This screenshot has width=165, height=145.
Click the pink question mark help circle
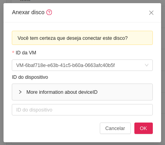[x=49, y=12]
